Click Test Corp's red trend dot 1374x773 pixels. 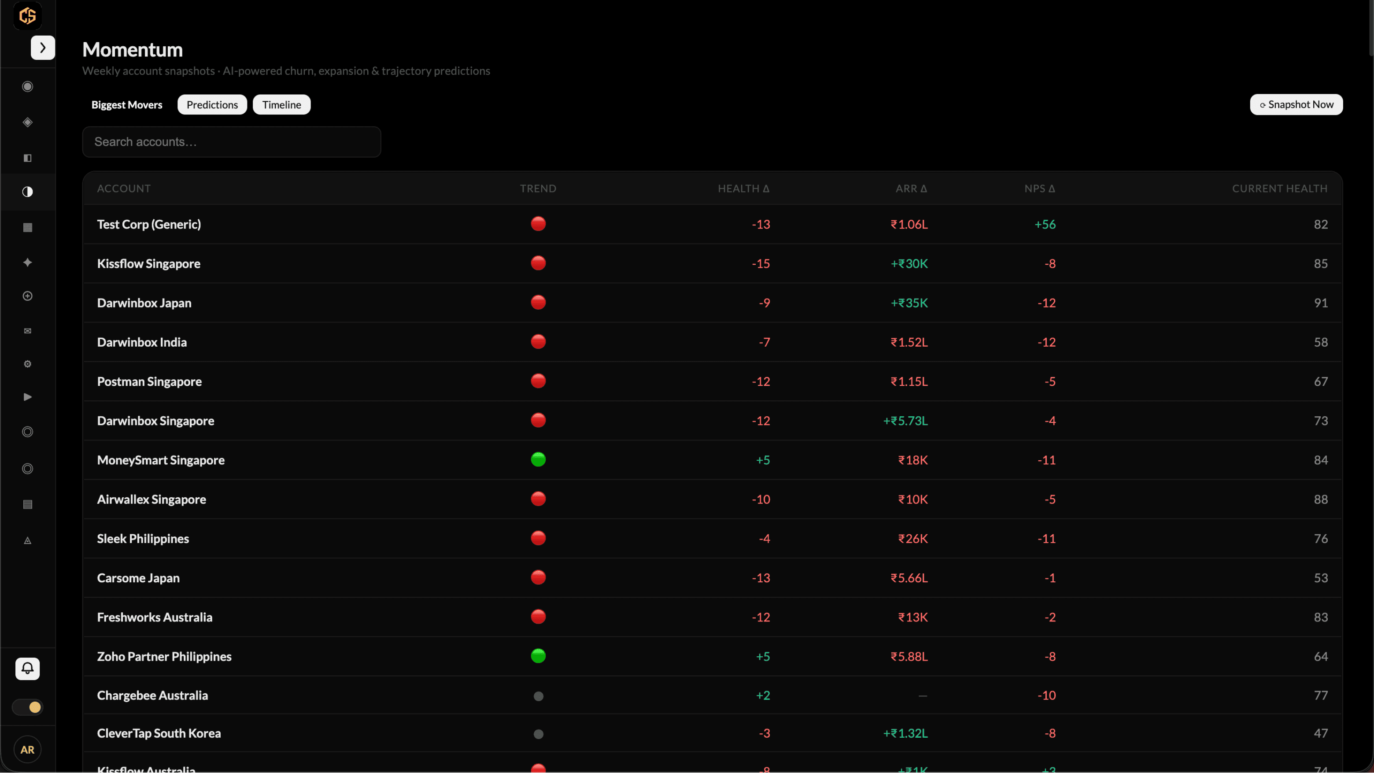coord(538,224)
